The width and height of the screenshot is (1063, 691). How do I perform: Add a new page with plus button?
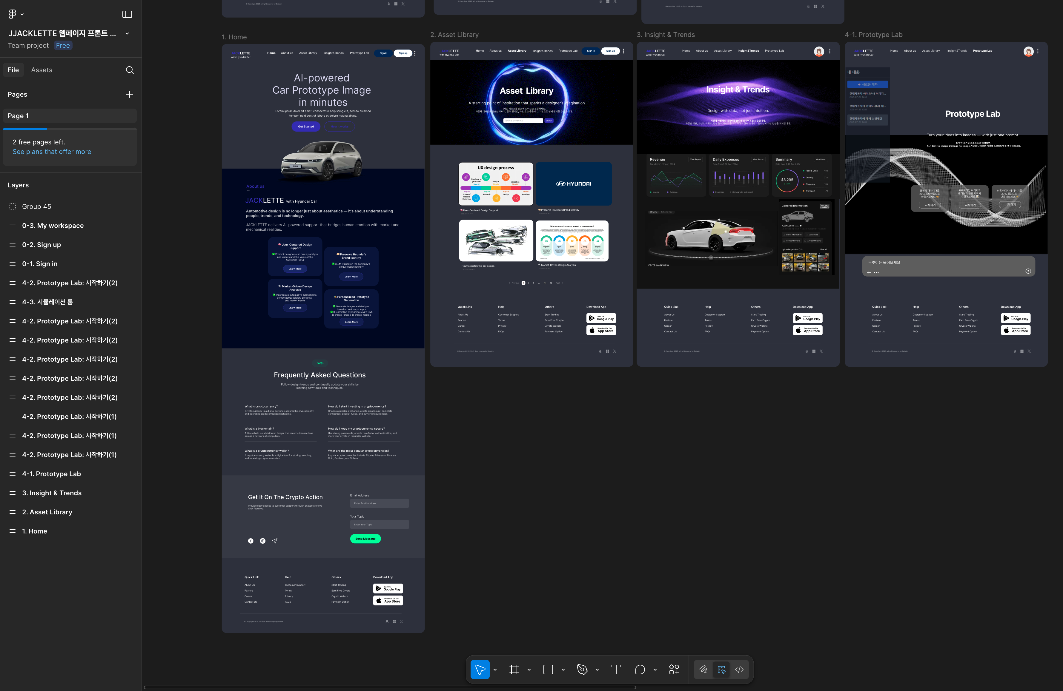130,94
